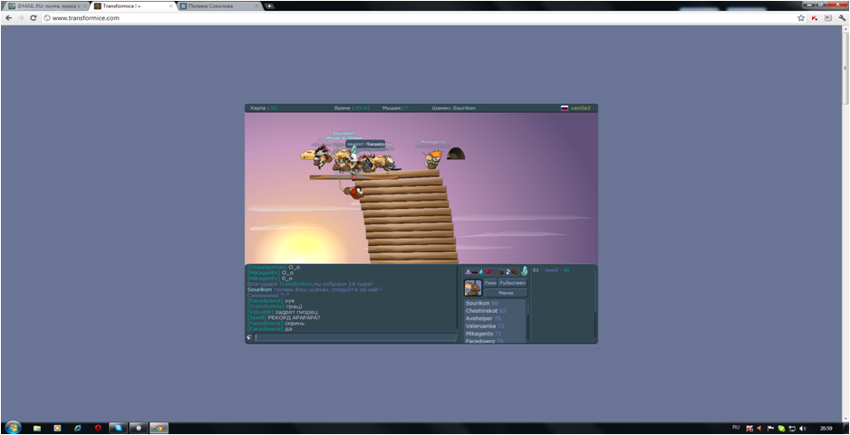Screen dimensions: 850x435
Task: Click the player list scrollbar
Action: (528, 320)
